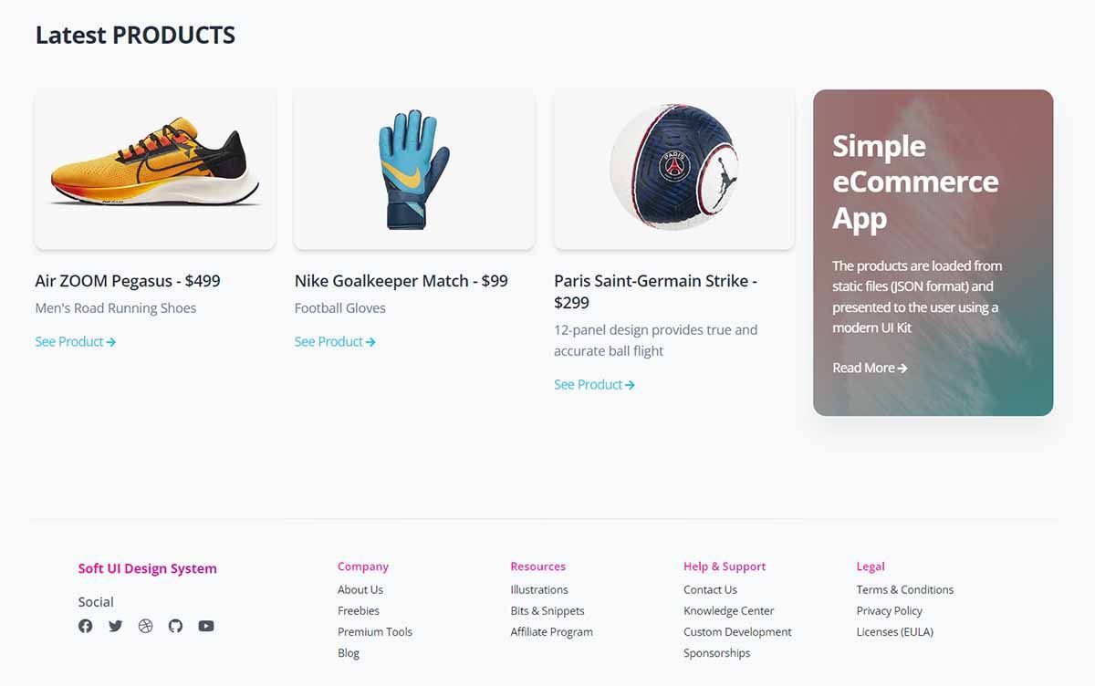This screenshot has width=1095, height=686.
Task: Open the Freebies link under Company
Action: (x=358, y=610)
